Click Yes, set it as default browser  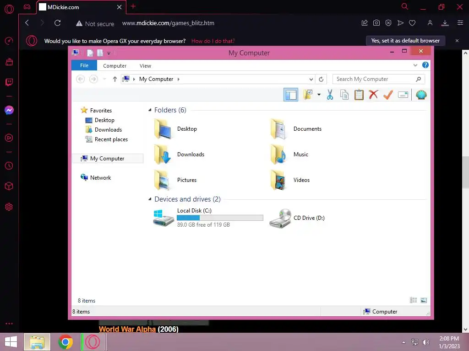pyautogui.click(x=405, y=41)
